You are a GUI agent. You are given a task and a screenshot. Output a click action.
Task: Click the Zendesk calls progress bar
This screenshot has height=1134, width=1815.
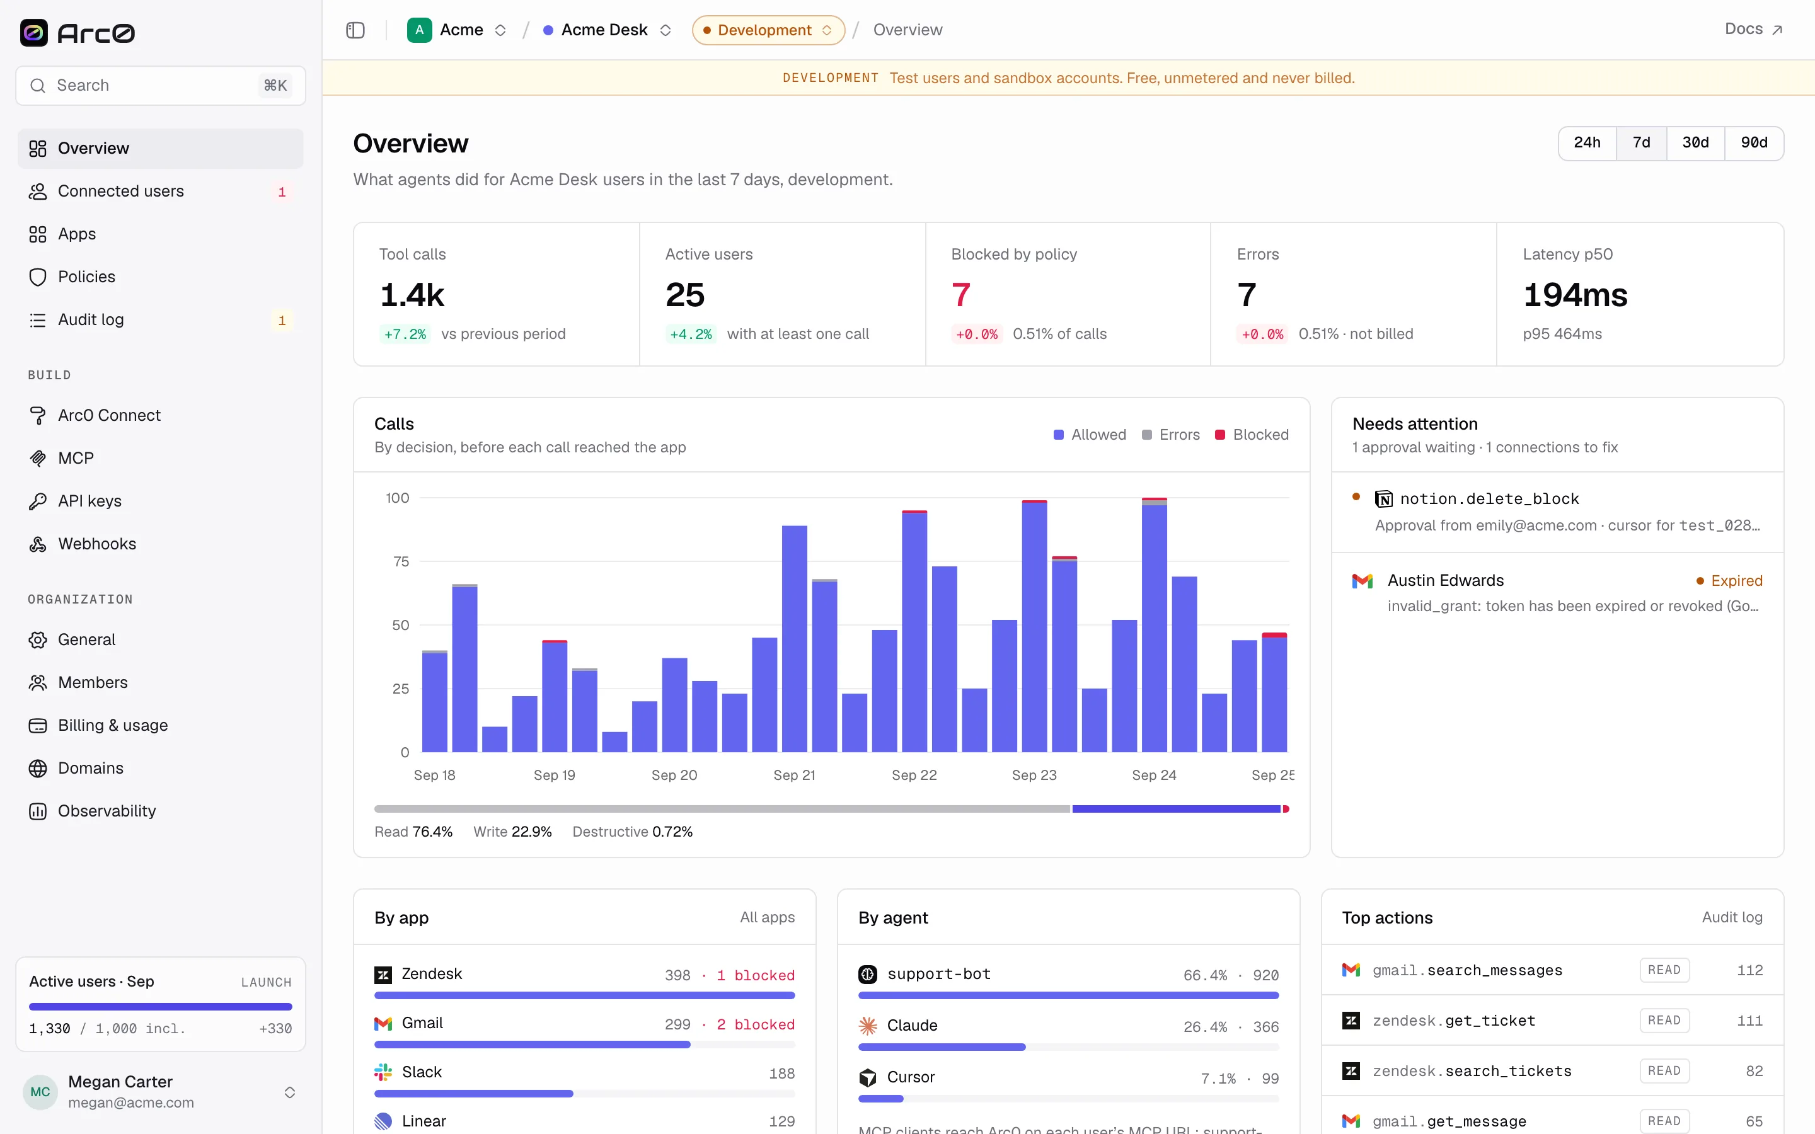pos(584,996)
